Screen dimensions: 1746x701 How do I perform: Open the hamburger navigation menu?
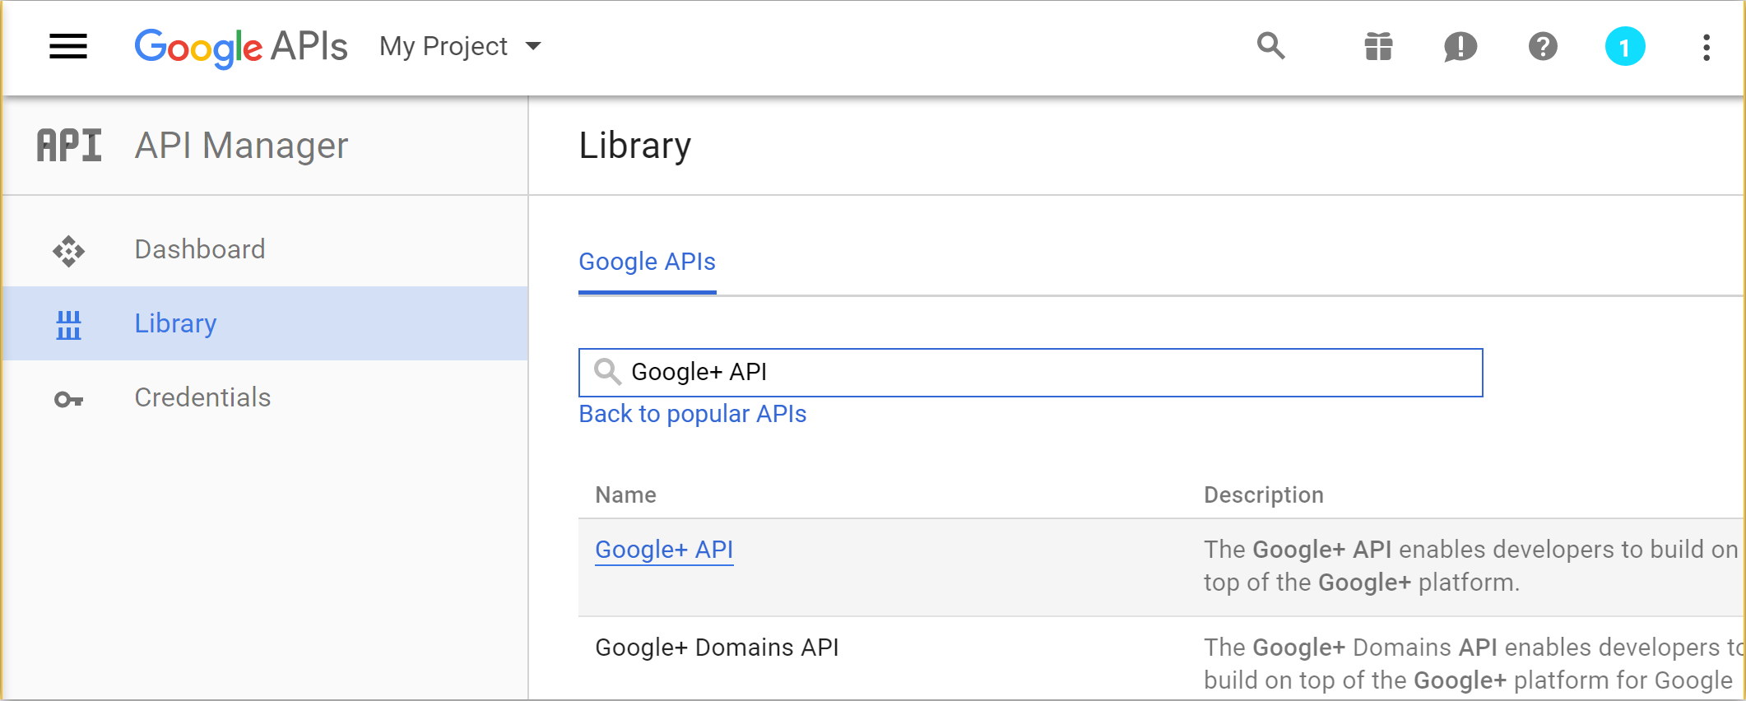tap(68, 47)
